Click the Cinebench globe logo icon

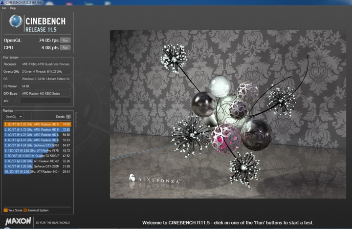16,21
